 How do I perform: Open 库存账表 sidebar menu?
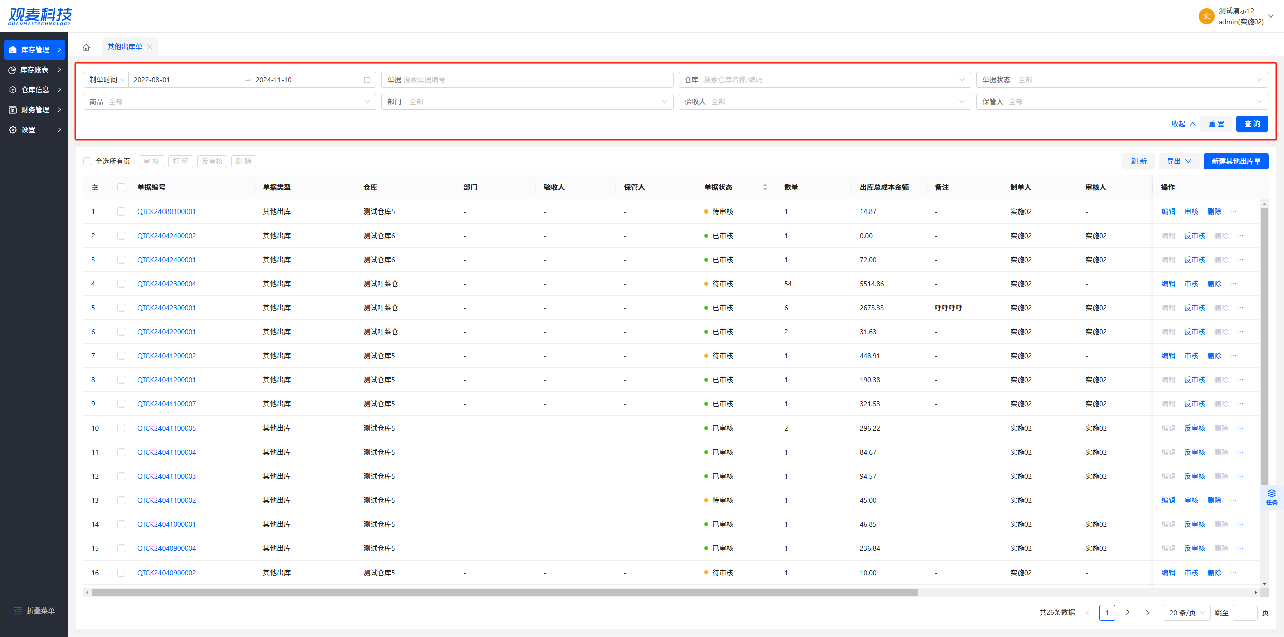point(34,70)
